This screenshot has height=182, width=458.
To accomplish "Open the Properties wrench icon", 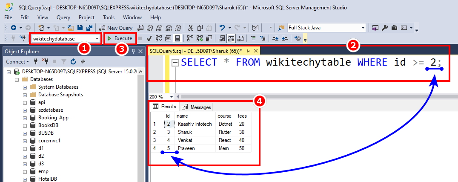I will point(385,28).
